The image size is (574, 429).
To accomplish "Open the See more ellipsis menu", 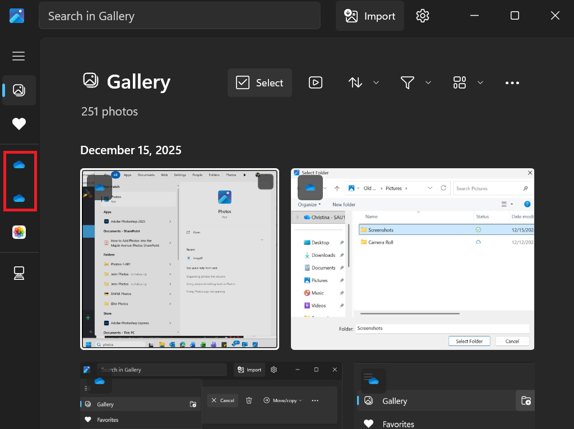I will 512,83.
